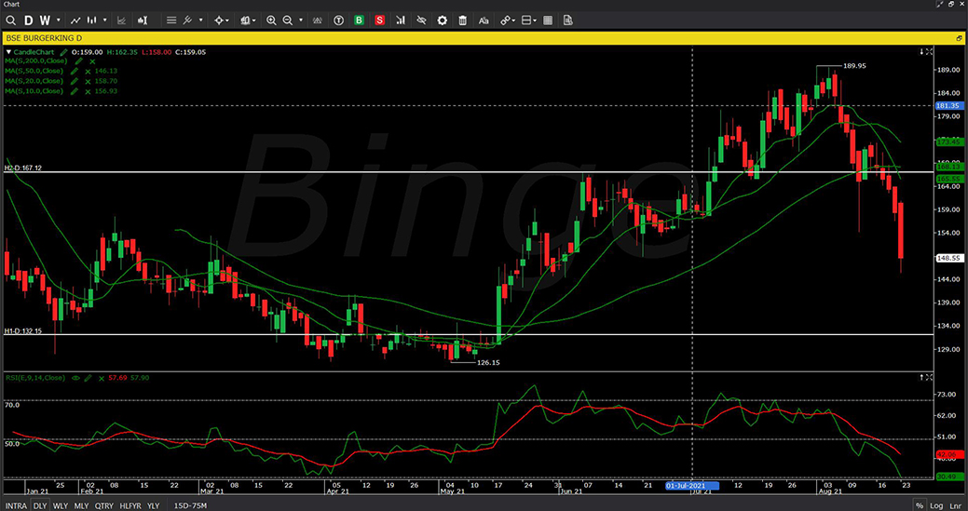Select the WLY timeframe tab
Screen dimensions: 968x511
[61, 506]
